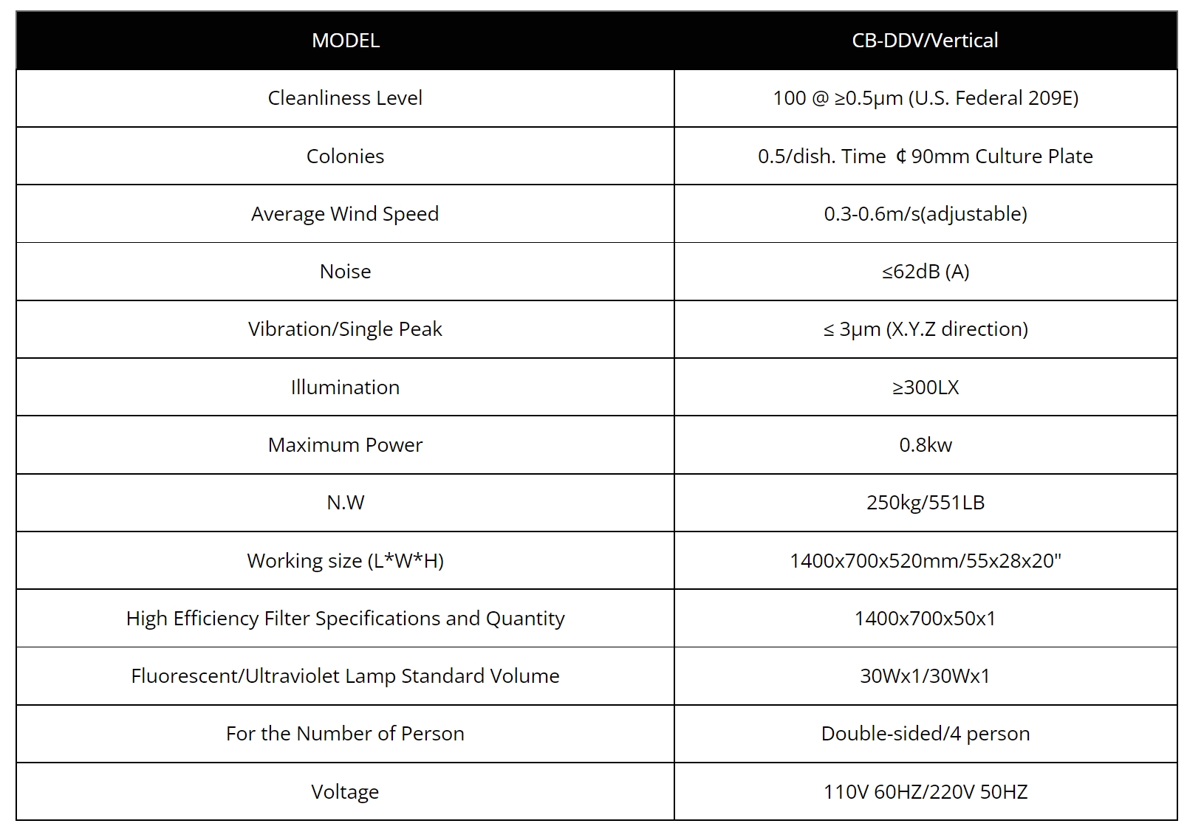Click the Working size (L*W*H) label

[345, 561]
